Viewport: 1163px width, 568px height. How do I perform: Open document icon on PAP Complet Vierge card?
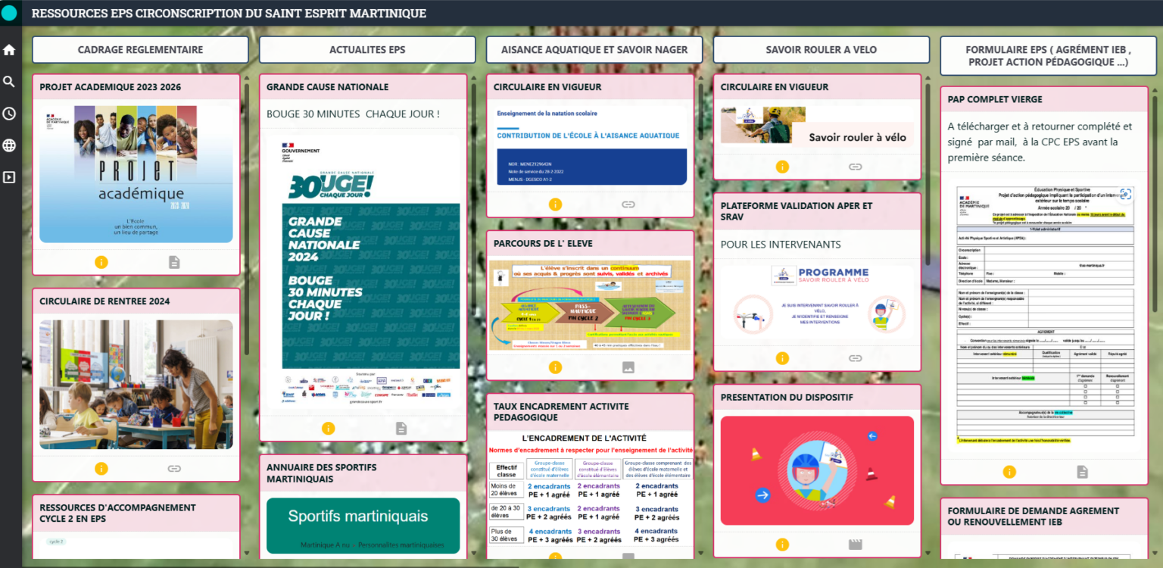[1082, 472]
